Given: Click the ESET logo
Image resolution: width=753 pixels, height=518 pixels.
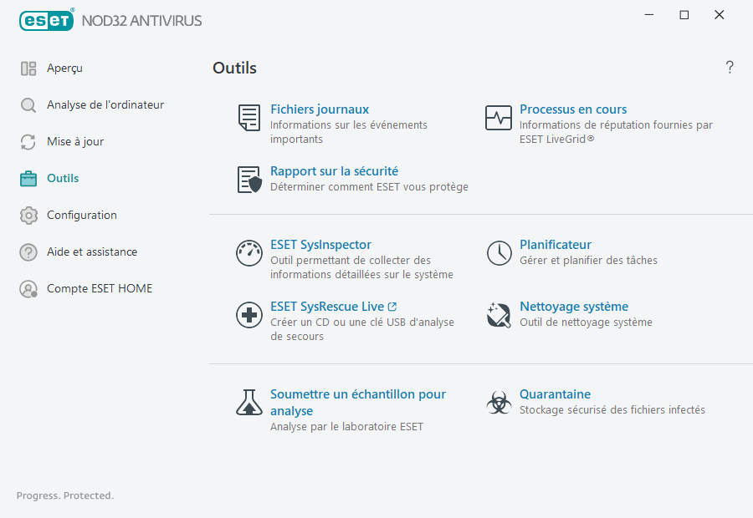Looking at the screenshot, I should (x=46, y=19).
